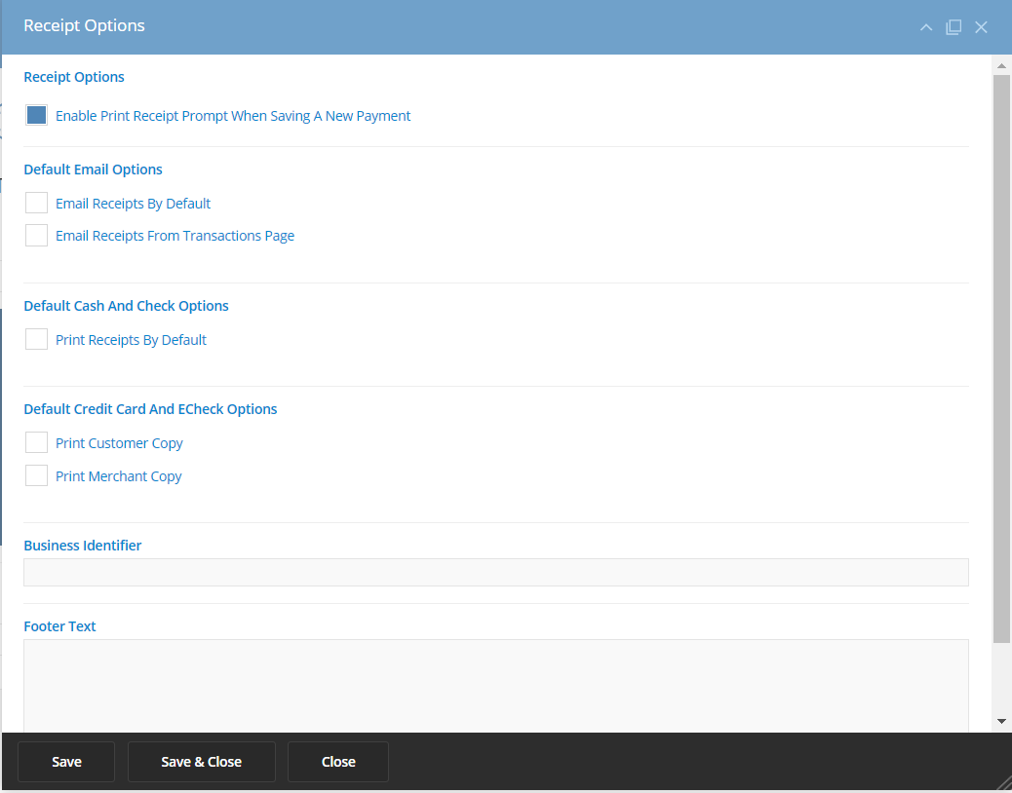
Task: Close the Receipt Options dialog via X icon
Action: (981, 27)
